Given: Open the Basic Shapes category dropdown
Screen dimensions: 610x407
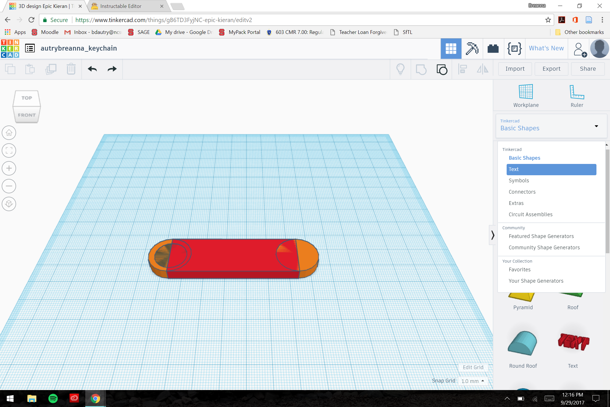Looking at the screenshot, I should [550, 126].
